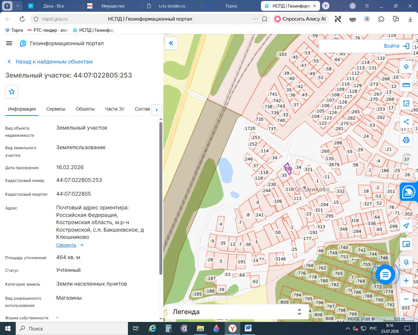
Task: Click the Войти login button
Action: [396, 46]
